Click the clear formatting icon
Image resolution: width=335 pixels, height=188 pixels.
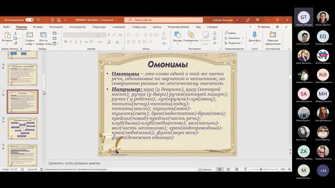(x=120, y=35)
